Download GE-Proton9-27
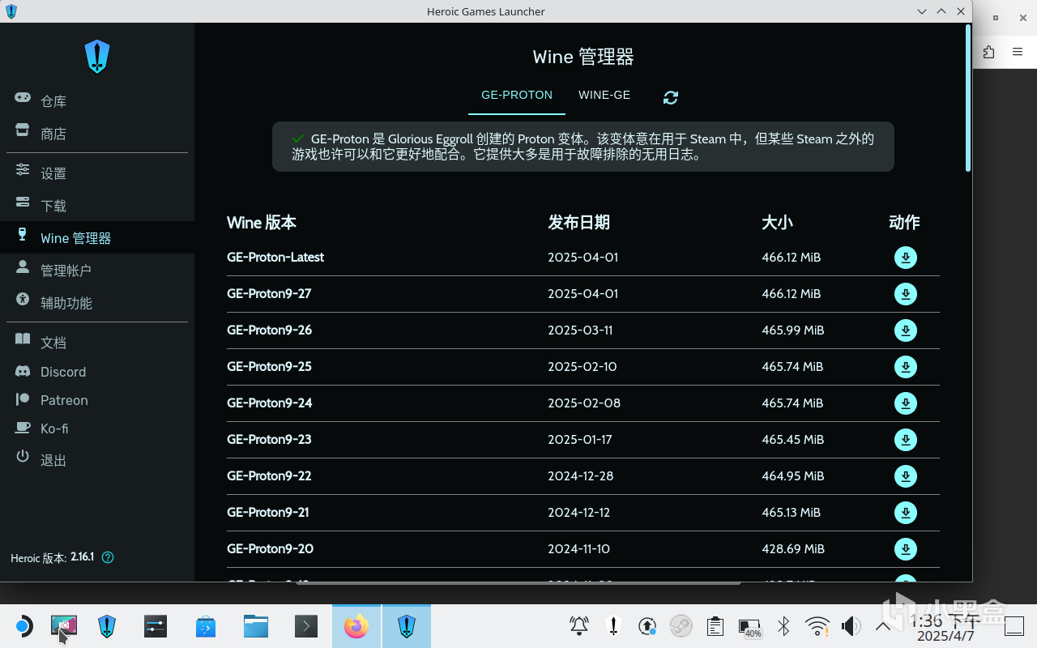The image size is (1037, 648). point(906,294)
